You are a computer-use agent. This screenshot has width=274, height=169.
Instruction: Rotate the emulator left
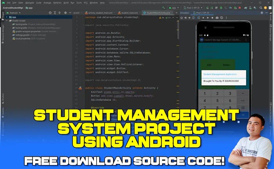click(x=194, y=18)
